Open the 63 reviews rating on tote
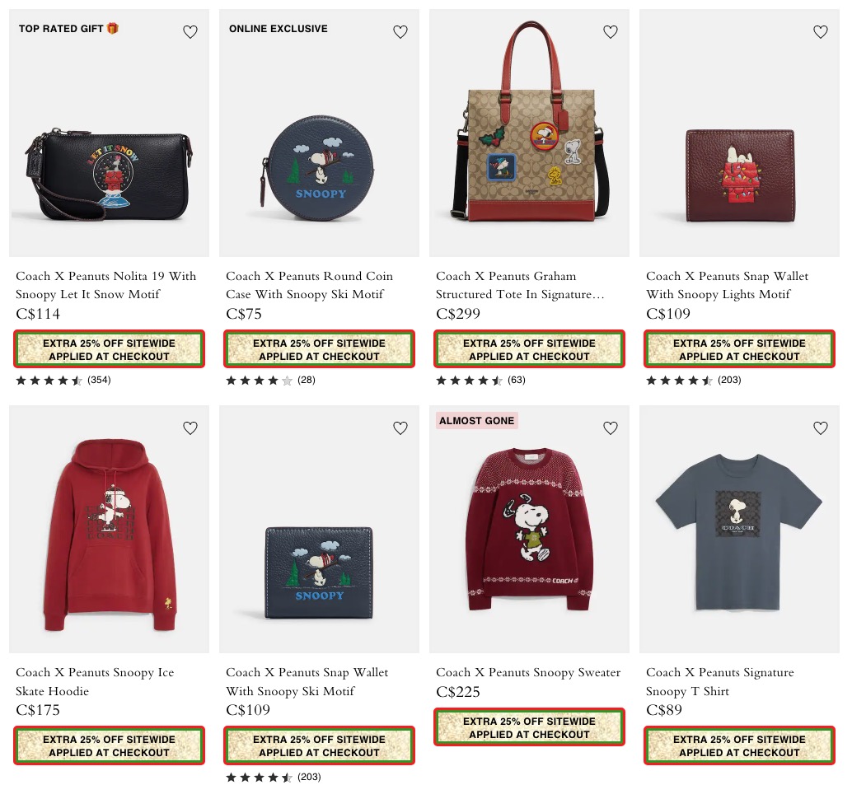The width and height of the screenshot is (852, 785). click(x=481, y=381)
